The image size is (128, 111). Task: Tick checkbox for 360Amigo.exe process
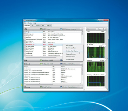coord(25,34)
